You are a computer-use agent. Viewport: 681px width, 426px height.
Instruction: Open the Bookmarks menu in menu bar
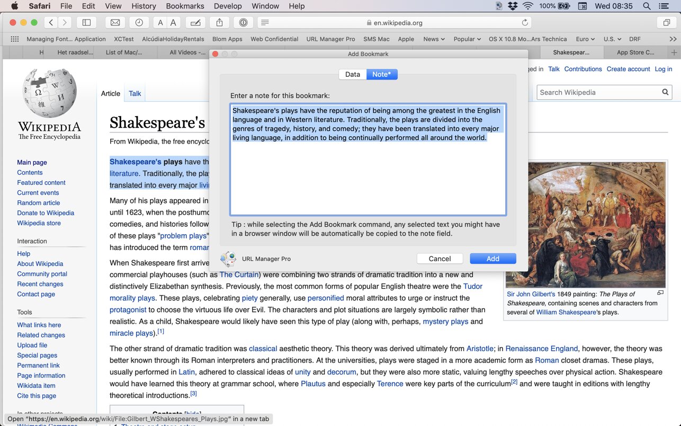185,6
